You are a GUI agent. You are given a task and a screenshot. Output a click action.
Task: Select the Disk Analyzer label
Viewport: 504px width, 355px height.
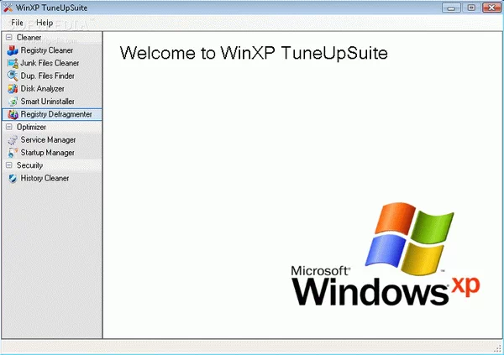point(43,89)
